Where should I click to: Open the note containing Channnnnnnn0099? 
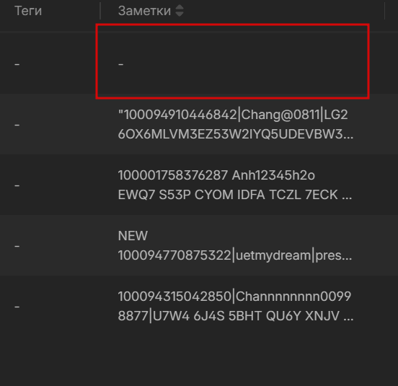236,306
